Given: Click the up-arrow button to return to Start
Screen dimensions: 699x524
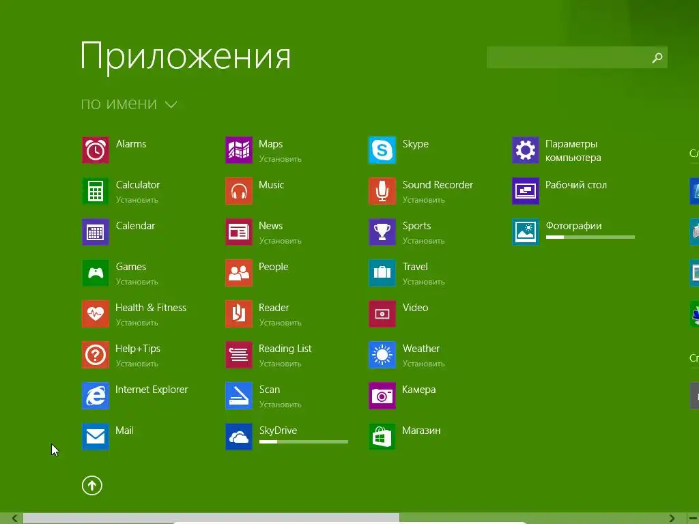Looking at the screenshot, I should coord(92,486).
